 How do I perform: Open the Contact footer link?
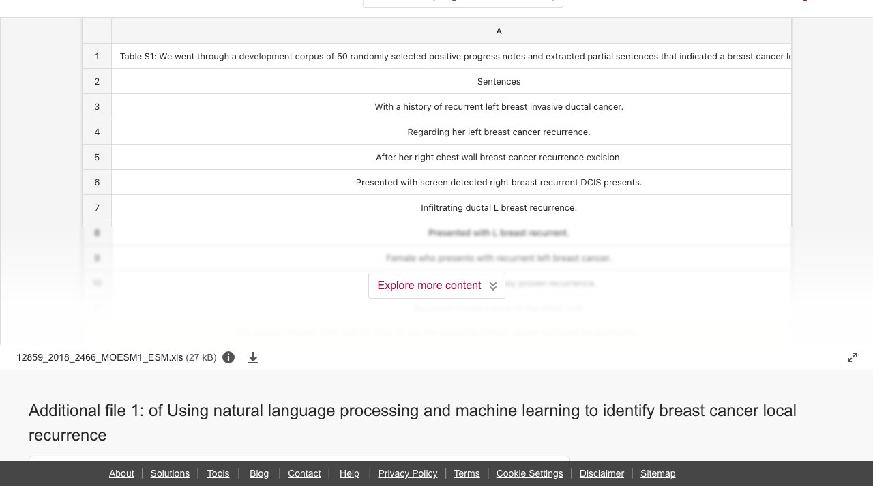(304, 473)
